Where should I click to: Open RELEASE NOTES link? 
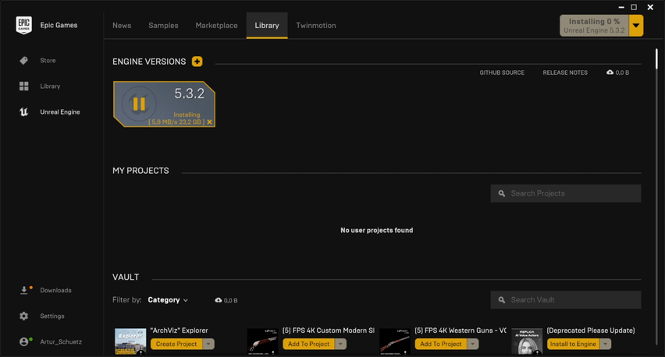(x=565, y=72)
